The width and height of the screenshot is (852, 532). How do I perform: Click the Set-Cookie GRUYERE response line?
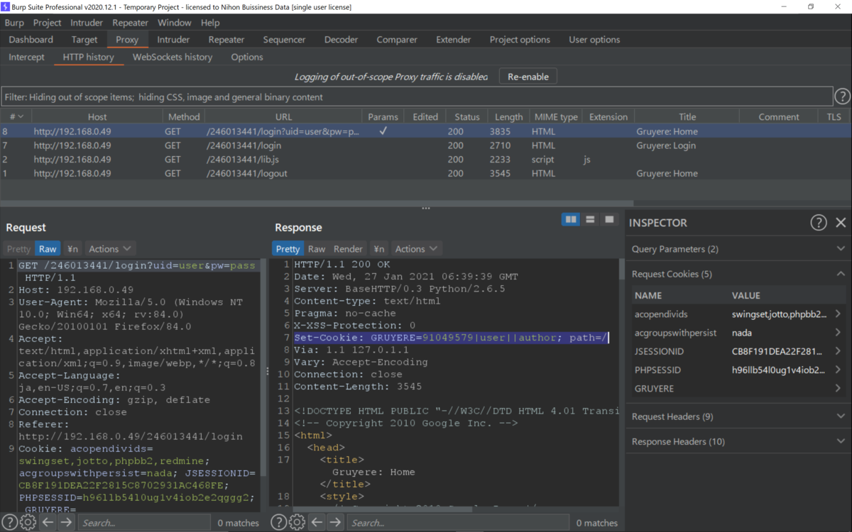point(452,338)
